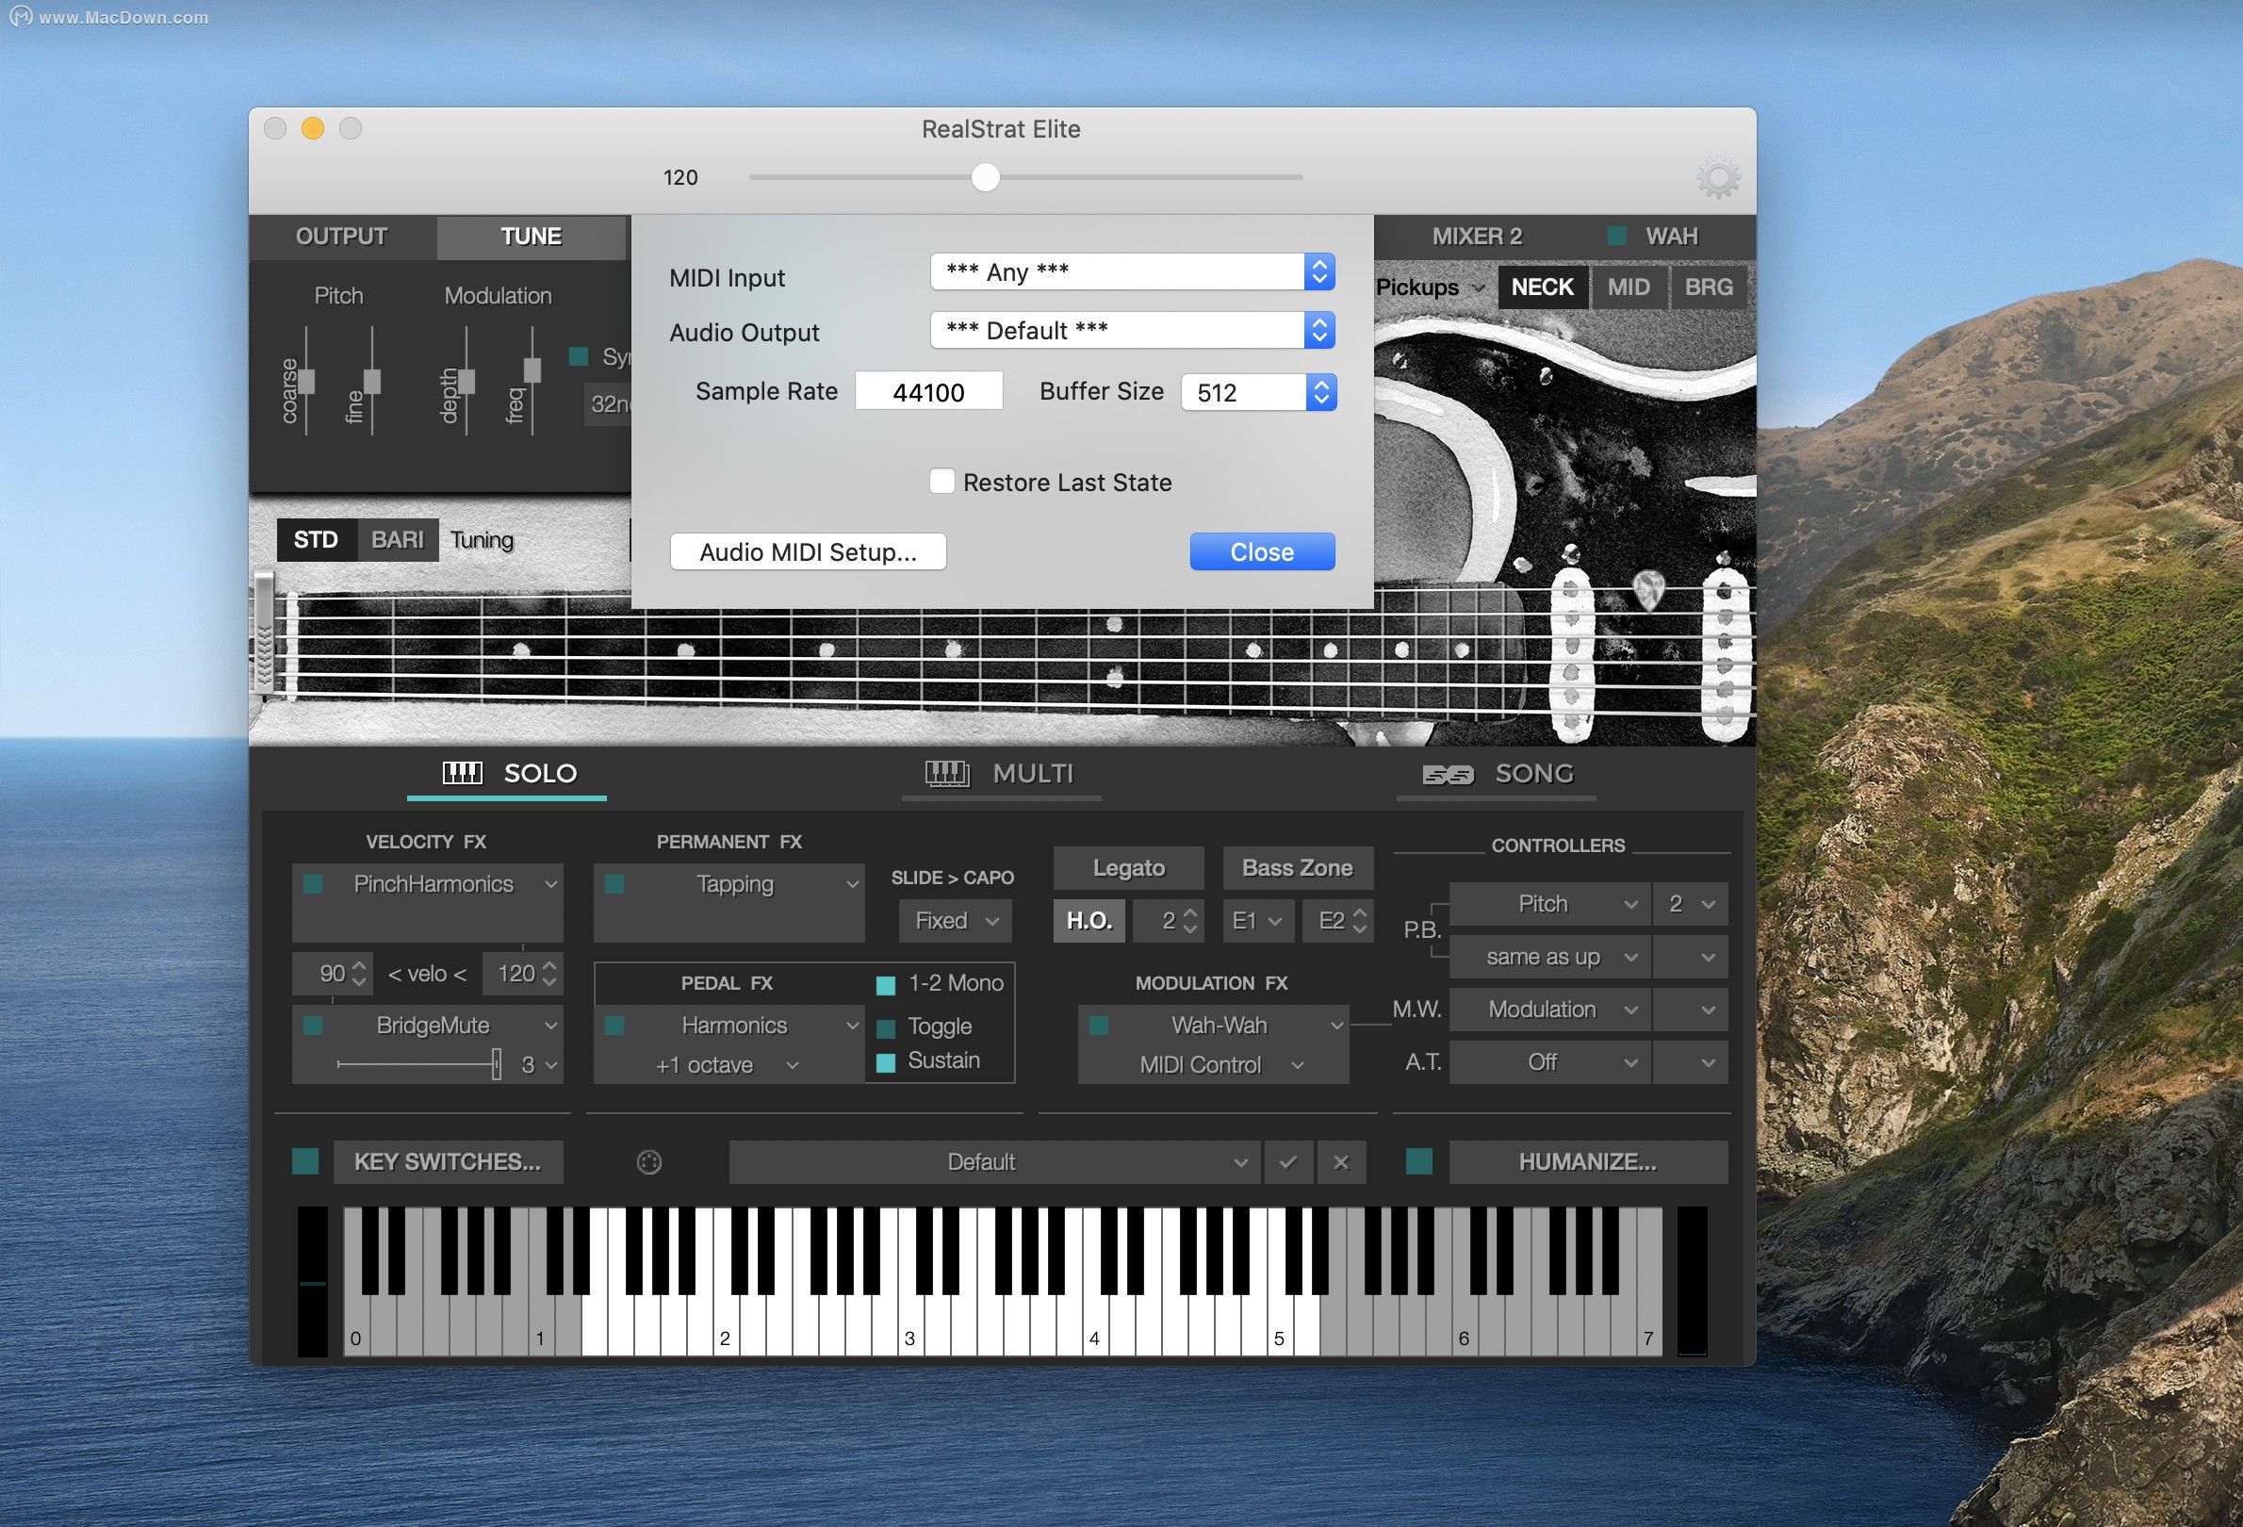Viewport: 2243px width, 1527px height.
Task: Toggle the Sustain pedal option
Action: coord(885,1061)
